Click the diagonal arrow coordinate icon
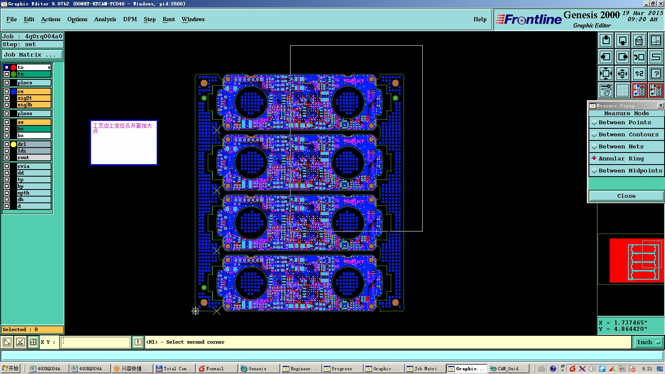This screenshot has width=665, height=374. (7, 342)
